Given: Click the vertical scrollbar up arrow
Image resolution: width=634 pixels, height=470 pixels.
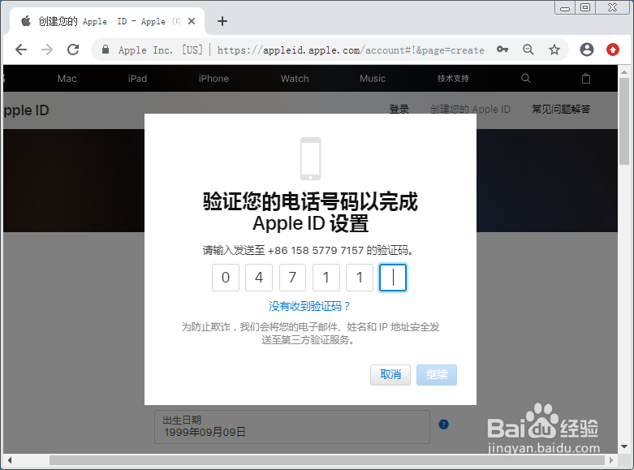Looking at the screenshot, I should point(624,72).
